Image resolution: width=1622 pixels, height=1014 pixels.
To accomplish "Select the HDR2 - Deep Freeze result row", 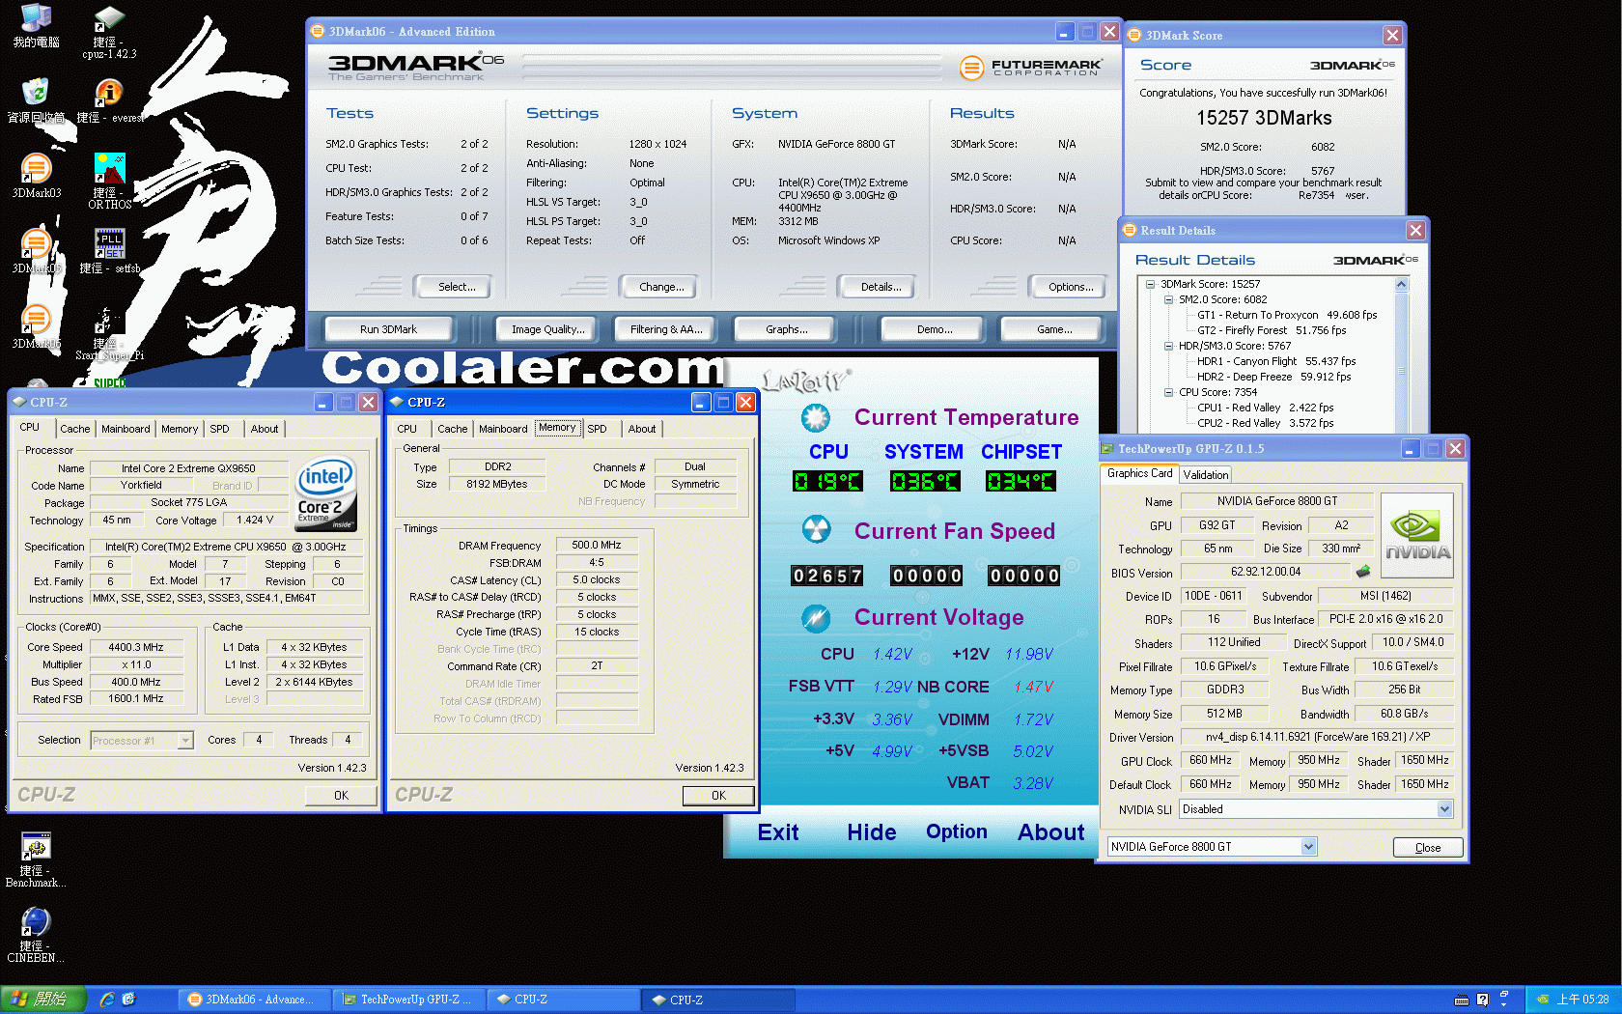I will pos(1273,377).
